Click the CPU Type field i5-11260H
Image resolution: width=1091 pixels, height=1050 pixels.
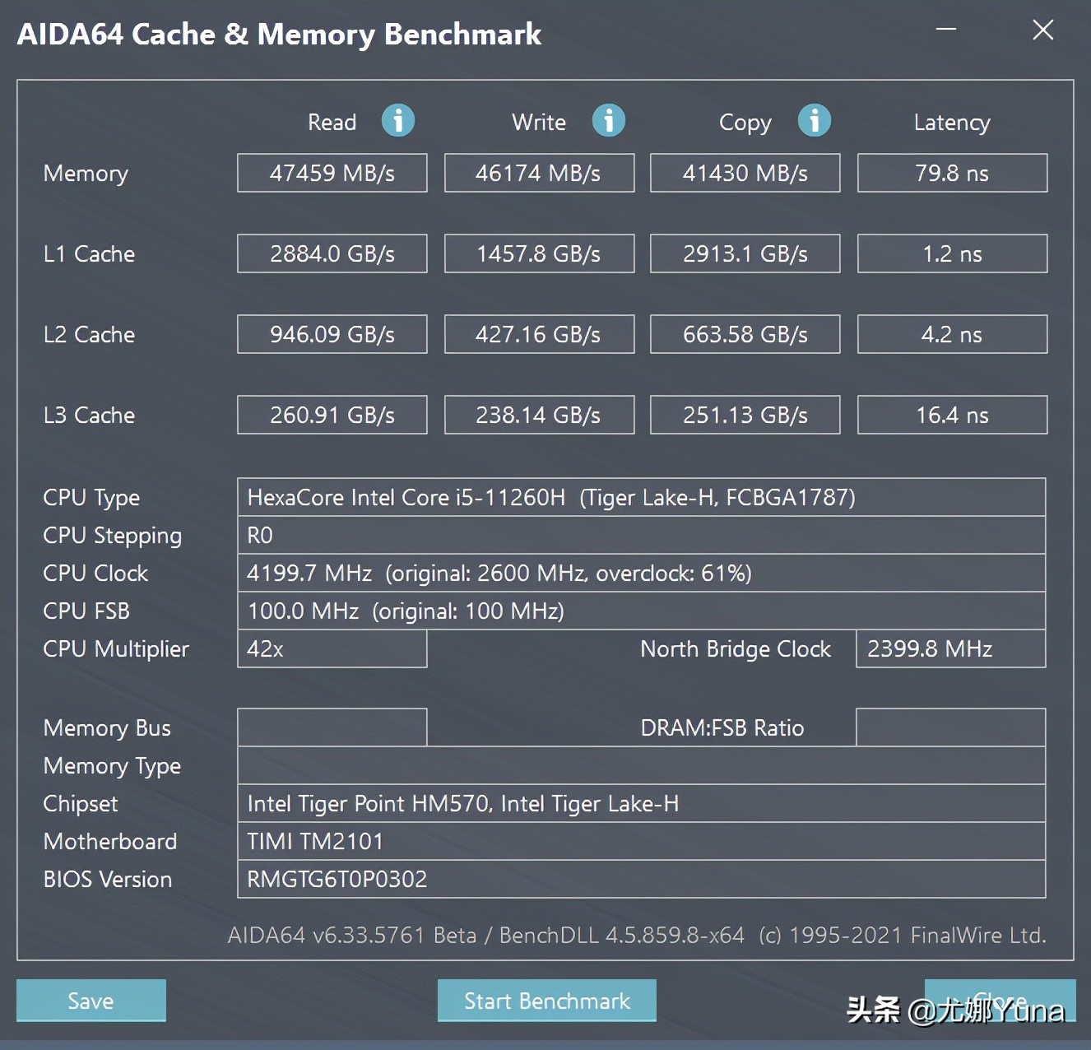point(642,497)
